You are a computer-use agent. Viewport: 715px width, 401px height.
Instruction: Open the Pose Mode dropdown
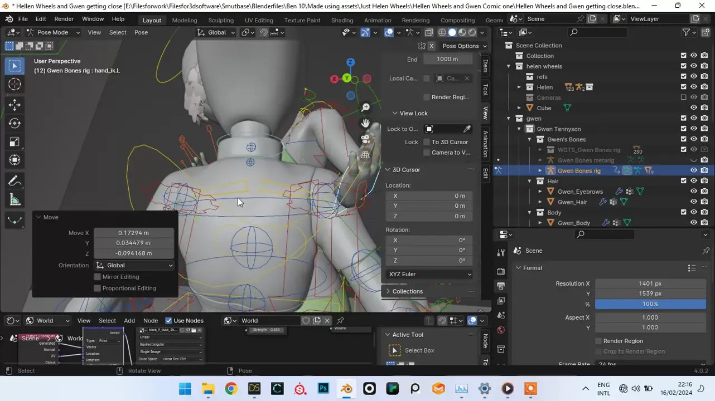(x=52, y=32)
